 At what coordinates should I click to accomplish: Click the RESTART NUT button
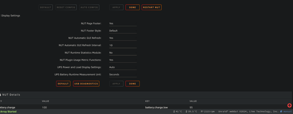(151, 8)
